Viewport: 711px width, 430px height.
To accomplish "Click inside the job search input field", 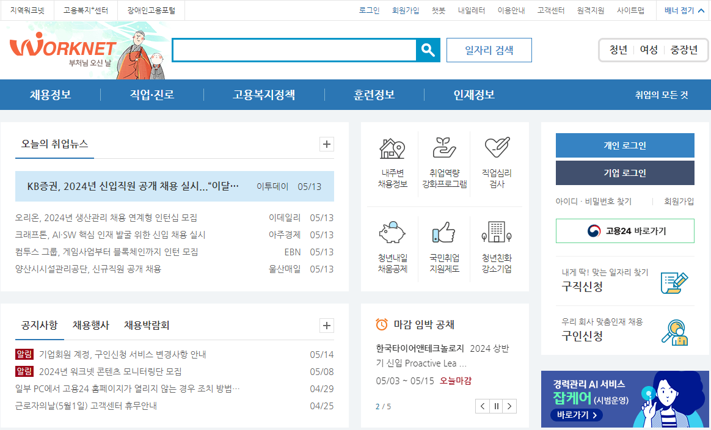I will coord(293,50).
